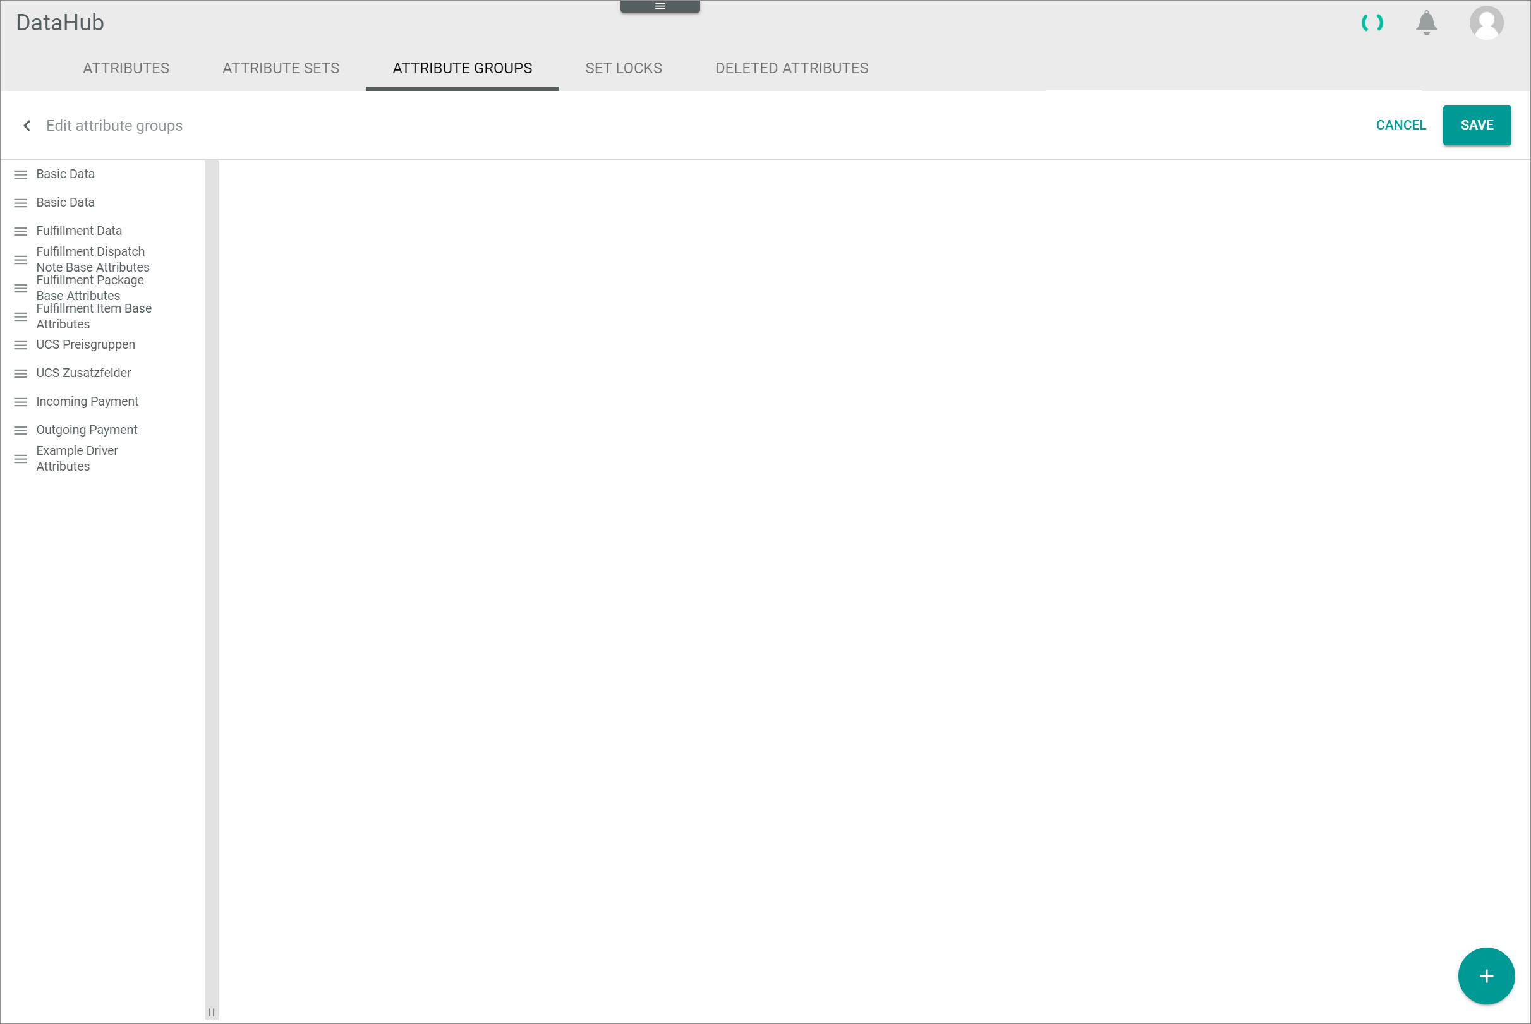Select the ATTRIBUTE SETS tab
Screen dimensions: 1531x1024
tap(280, 68)
